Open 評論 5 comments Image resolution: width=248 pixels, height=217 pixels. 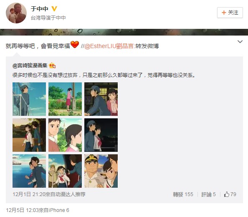pyautogui.click(x=208, y=194)
